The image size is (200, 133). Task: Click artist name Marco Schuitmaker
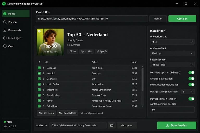click(x=101, y=90)
